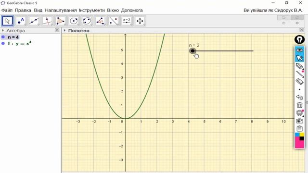308x173 pixels.
Task: Open Point tool dropdown triangle
Action: [26, 25]
